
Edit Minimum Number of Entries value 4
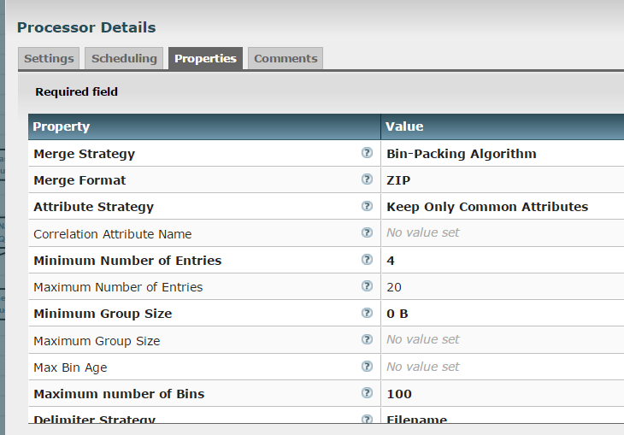[x=391, y=261]
